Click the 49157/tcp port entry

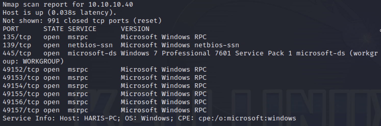pos(21,110)
